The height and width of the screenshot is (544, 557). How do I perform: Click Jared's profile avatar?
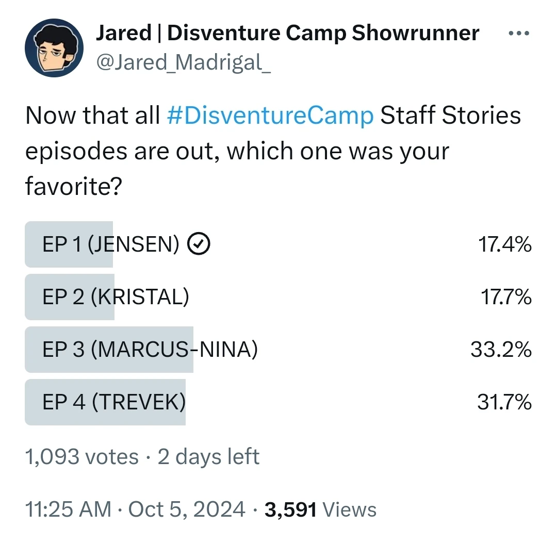54,47
